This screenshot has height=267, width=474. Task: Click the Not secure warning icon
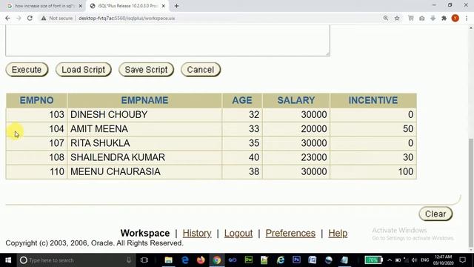(x=44, y=18)
